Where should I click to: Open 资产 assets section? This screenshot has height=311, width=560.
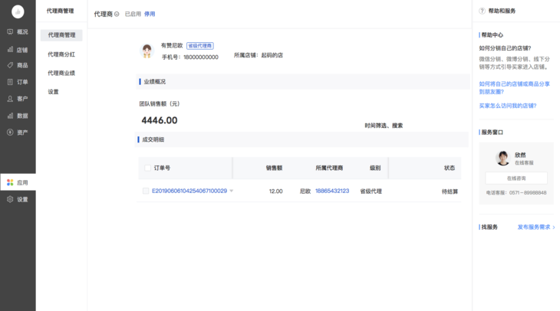tap(18, 133)
